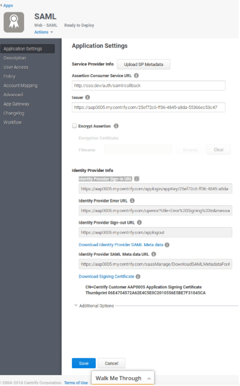Viewport: 240px width, 386px height.
Task: Click the Save button
Action: click(x=84, y=363)
